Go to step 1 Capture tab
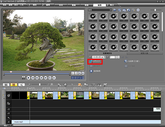The image size is (165, 127). pyautogui.click(x=35, y=5)
